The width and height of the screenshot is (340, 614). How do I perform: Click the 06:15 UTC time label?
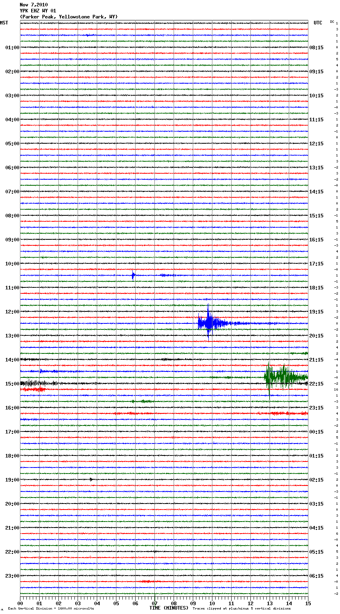click(x=316, y=576)
